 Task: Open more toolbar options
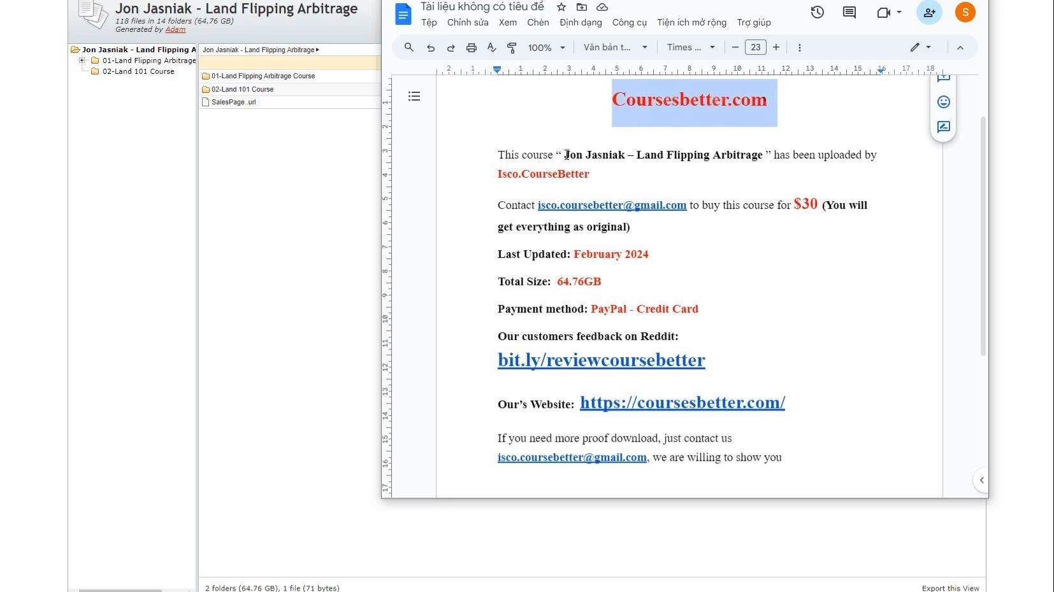point(800,48)
